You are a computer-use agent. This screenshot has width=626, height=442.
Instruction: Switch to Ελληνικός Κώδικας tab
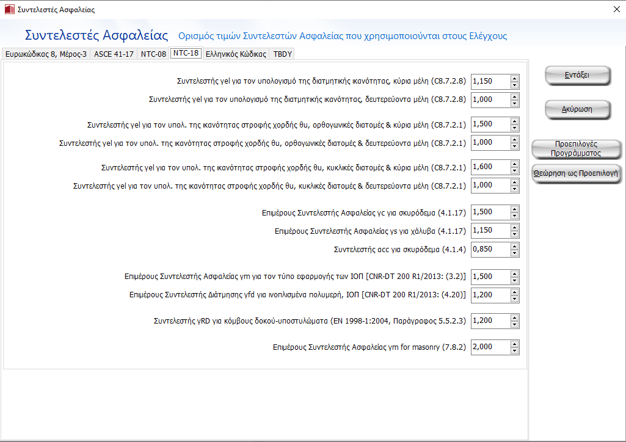(x=236, y=54)
